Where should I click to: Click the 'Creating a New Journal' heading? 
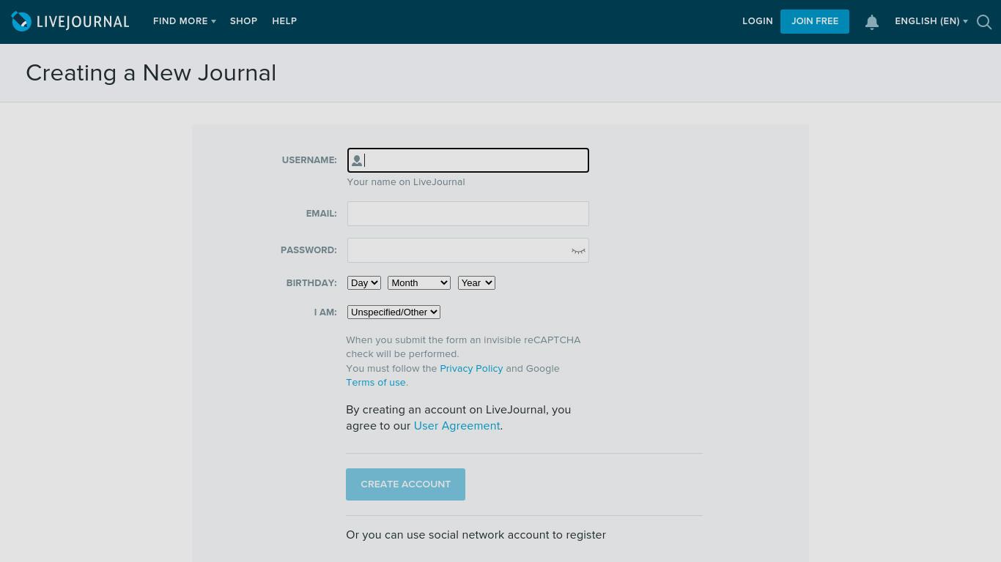coord(151,73)
